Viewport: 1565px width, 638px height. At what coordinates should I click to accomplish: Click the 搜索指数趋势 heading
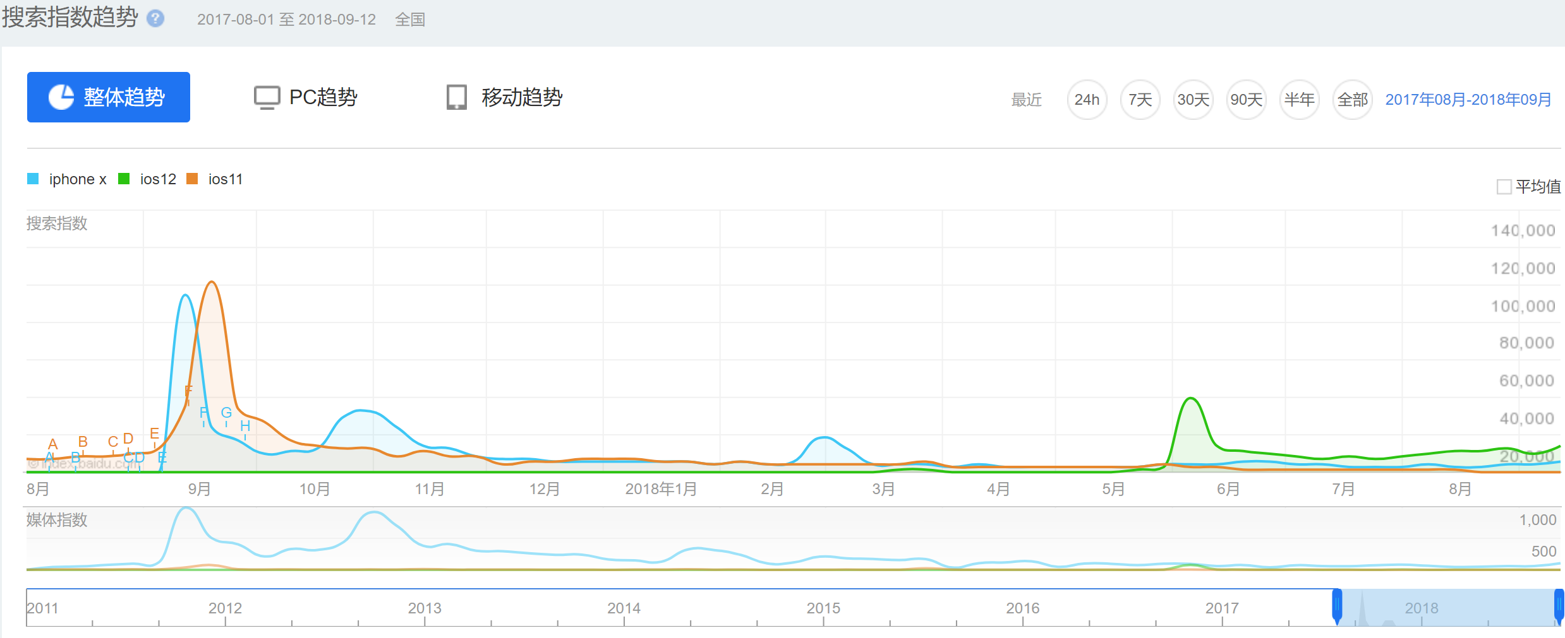point(69,17)
